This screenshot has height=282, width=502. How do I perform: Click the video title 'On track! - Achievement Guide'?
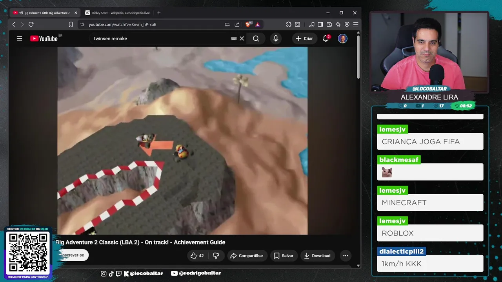pos(185,242)
